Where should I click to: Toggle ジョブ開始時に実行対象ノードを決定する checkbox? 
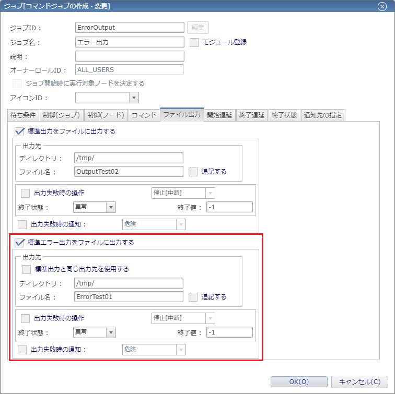[17, 83]
